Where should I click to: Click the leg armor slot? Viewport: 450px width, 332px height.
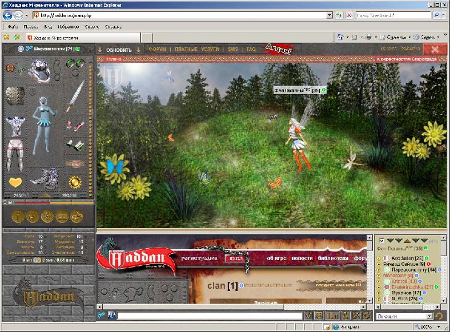pos(15,156)
